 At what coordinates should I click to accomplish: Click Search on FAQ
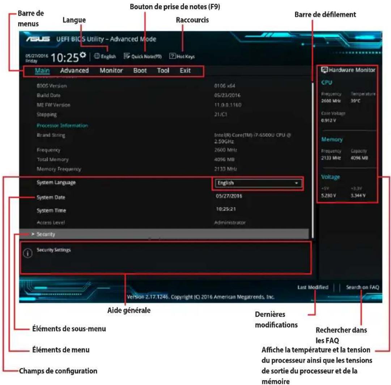pos(362,287)
